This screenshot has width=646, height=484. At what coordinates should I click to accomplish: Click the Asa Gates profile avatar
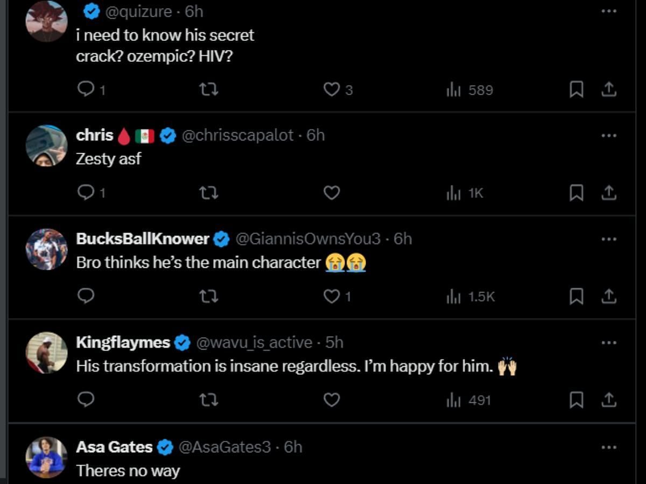coord(47,457)
